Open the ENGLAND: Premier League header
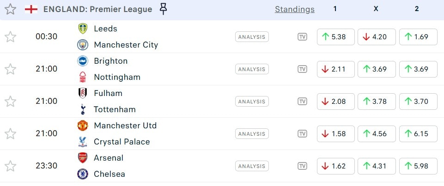 coord(97,9)
